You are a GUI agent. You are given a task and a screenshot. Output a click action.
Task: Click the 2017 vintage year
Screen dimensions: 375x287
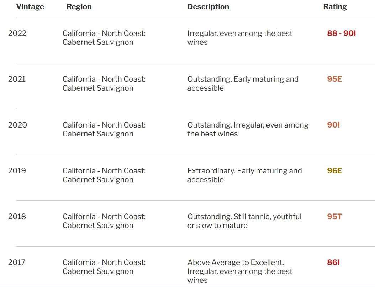pyautogui.click(x=17, y=262)
